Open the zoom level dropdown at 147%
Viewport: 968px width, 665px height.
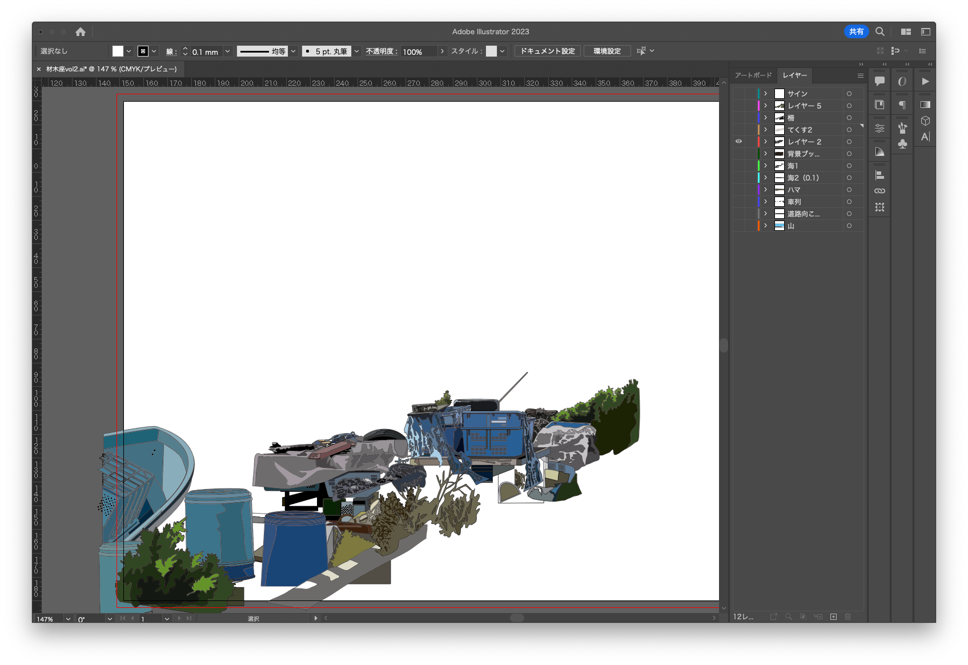click(68, 619)
